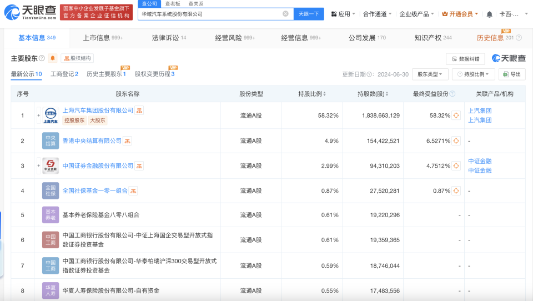533x301 pixels.
Task: Select the 最新公示 10 sub-tab
Action: pos(26,74)
